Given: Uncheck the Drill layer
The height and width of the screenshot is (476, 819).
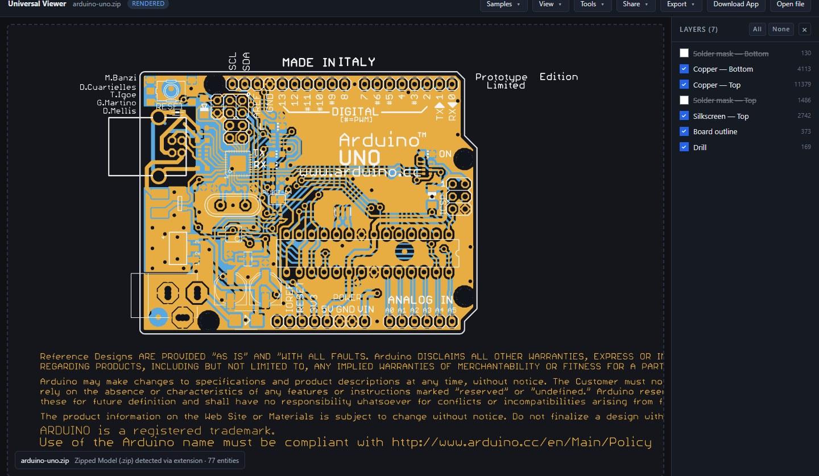Looking at the screenshot, I should pos(684,147).
